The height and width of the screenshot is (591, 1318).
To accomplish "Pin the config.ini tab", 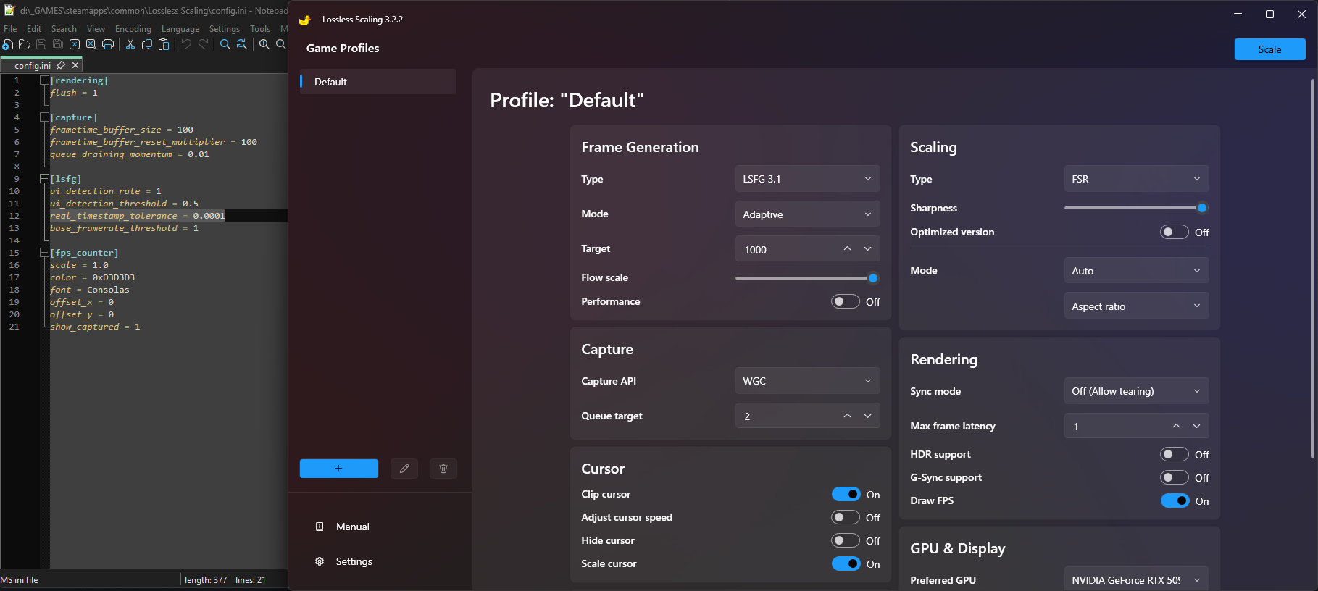I will (61, 65).
